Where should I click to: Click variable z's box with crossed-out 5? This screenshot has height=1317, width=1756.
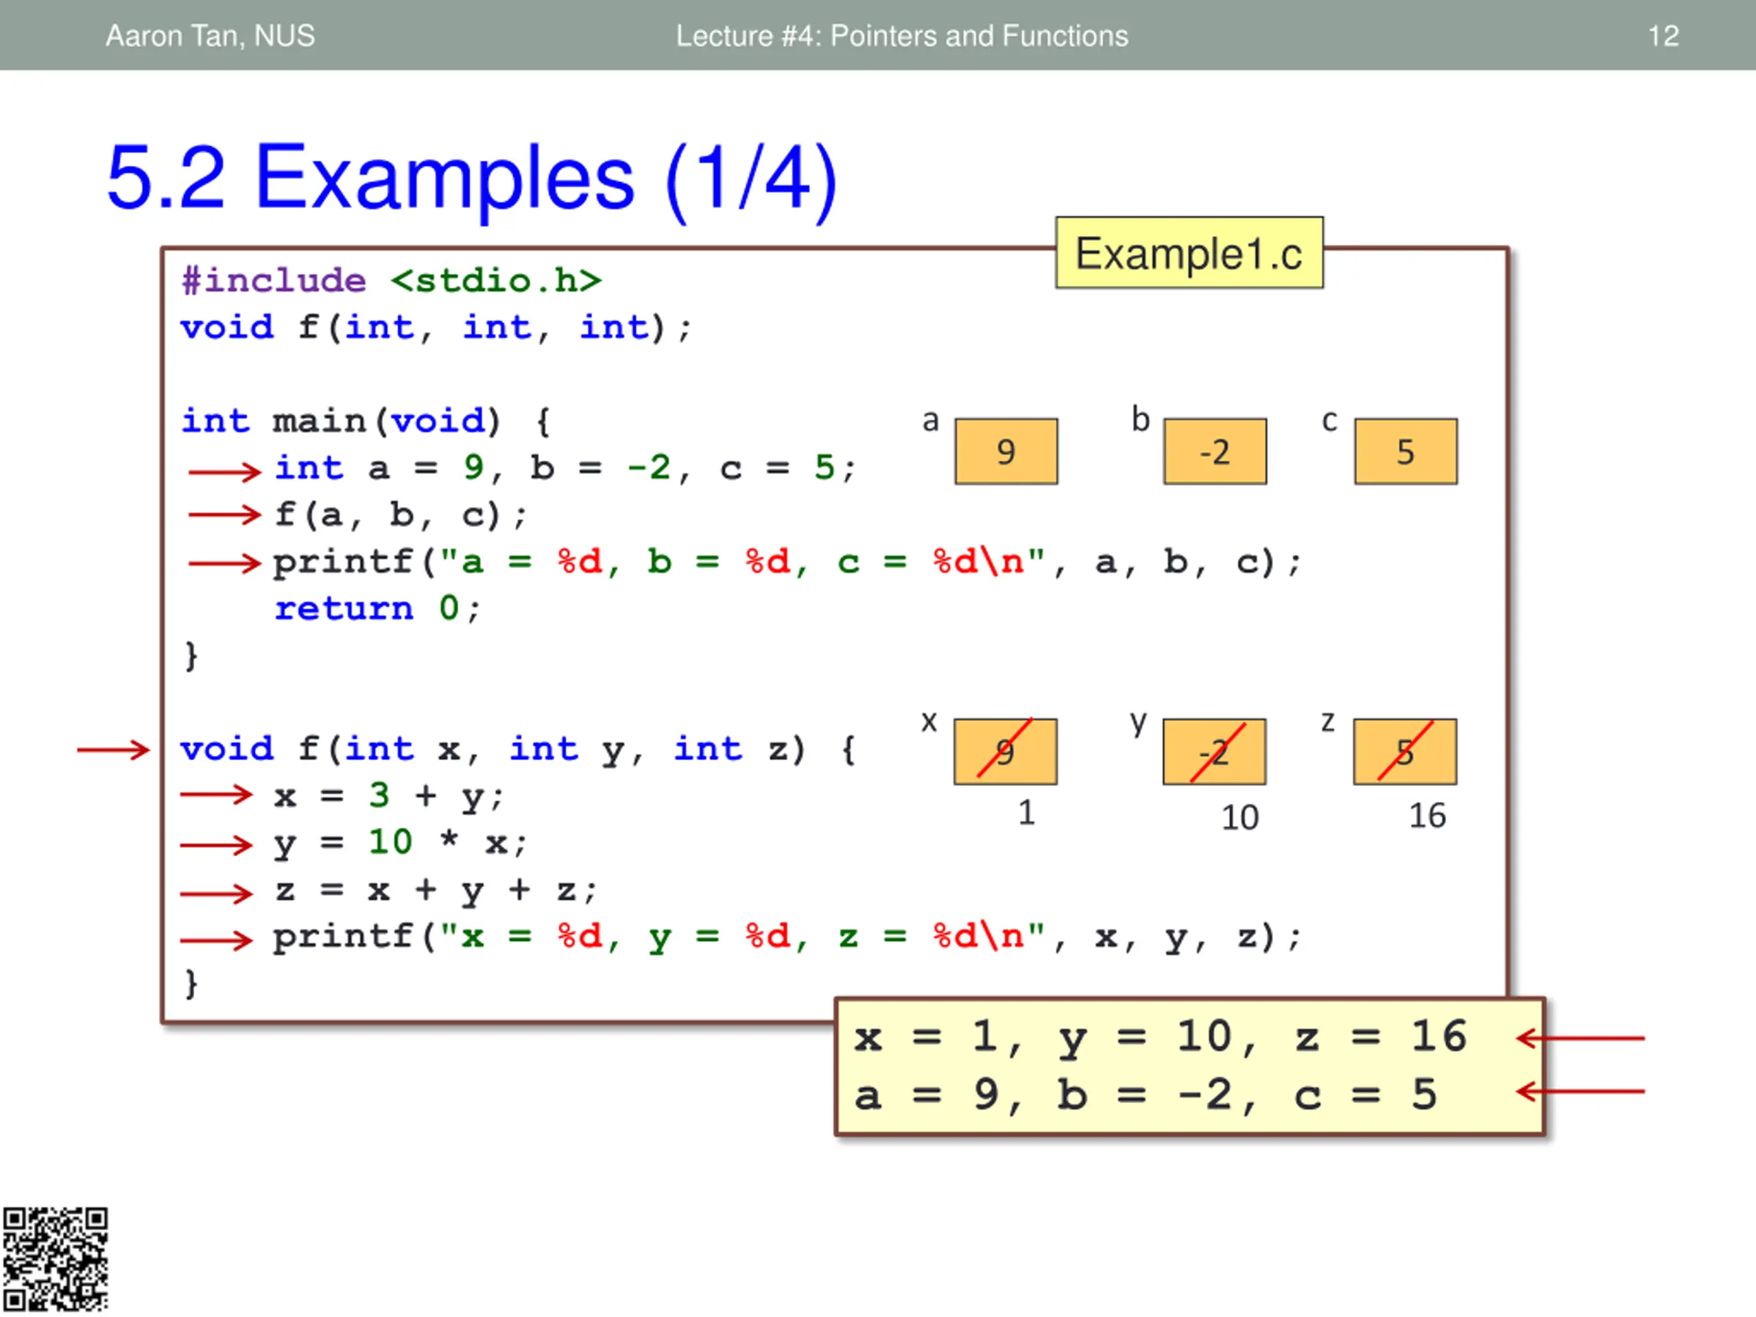pos(1404,751)
